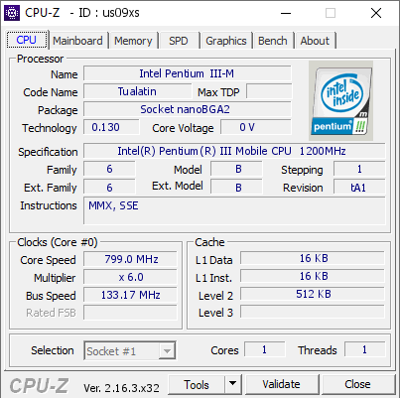The width and height of the screenshot is (400, 398).
Task: Click the Core Voltage value 0 V
Action: tap(256, 127)
